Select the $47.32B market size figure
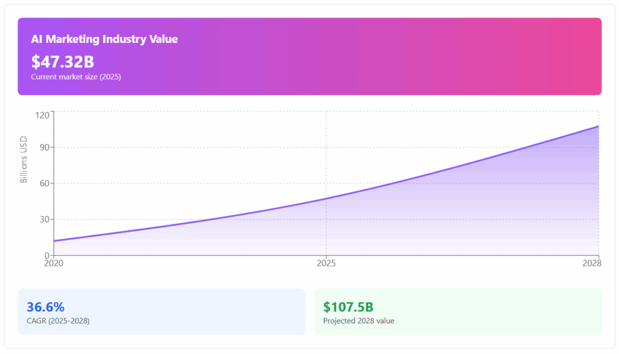 tap(63, 62)
